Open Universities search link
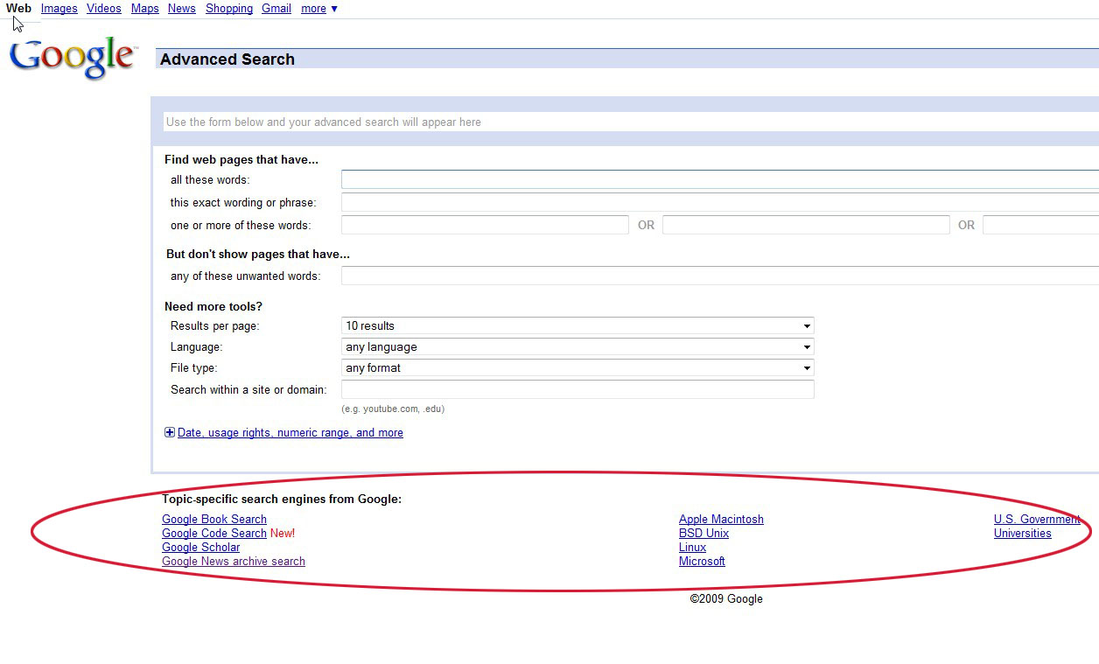 1023,533
